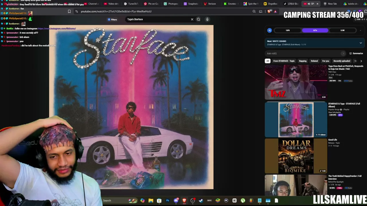Open Microsoft Store from the taskbar
367x206 pixels.
159,201
